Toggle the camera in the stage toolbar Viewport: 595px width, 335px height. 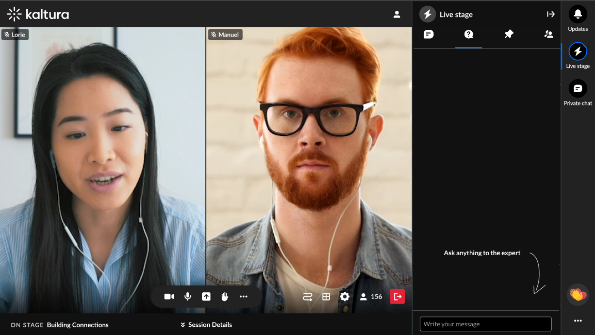(169, 296)
